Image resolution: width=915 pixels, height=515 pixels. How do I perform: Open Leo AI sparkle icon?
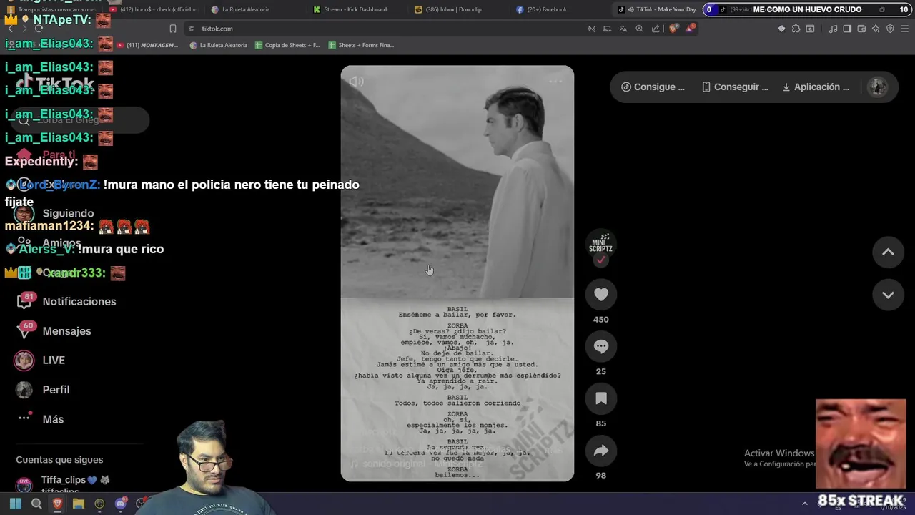tap(876, 29)
